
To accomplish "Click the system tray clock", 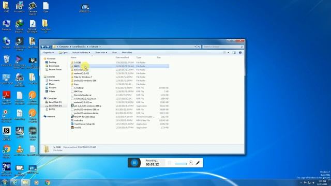I will (x=322, y=182).
